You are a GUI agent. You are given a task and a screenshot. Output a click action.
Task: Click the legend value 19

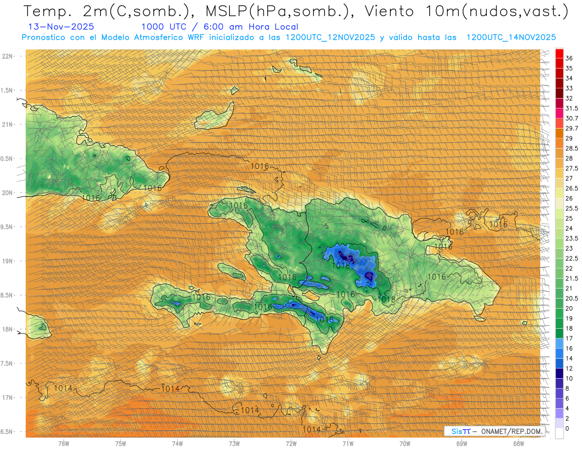tap(569, 318)
